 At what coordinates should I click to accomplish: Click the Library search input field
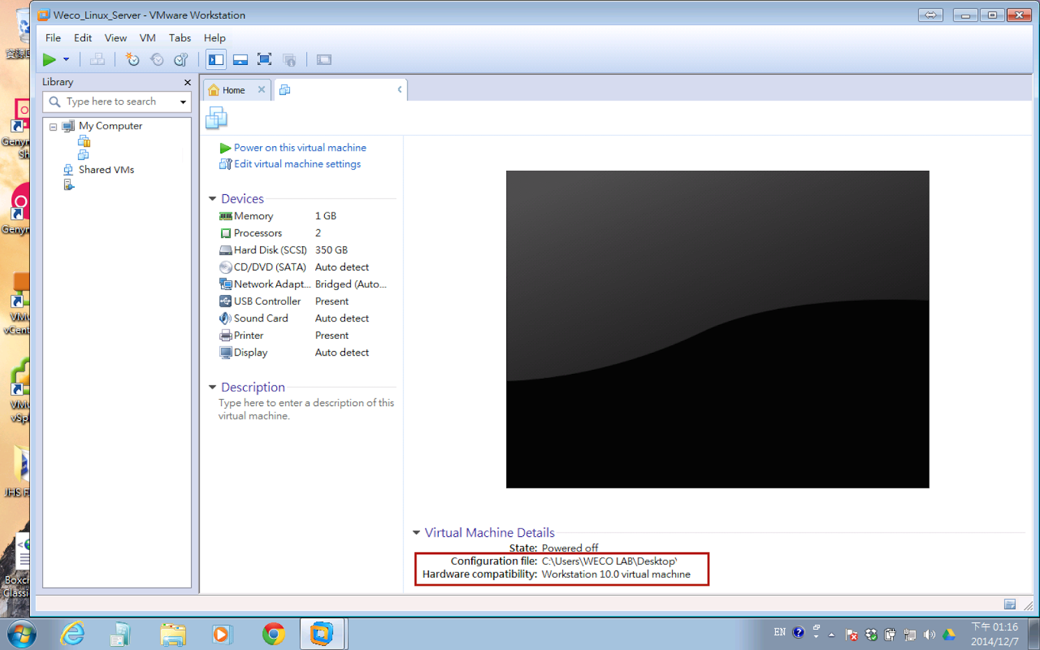coord(110,101)
